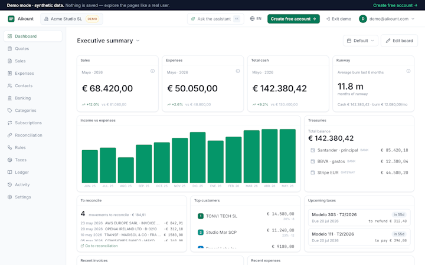Expand the demo@aikount.com account menu
Viewport: 425px width, 265px height.
point(387,19)
